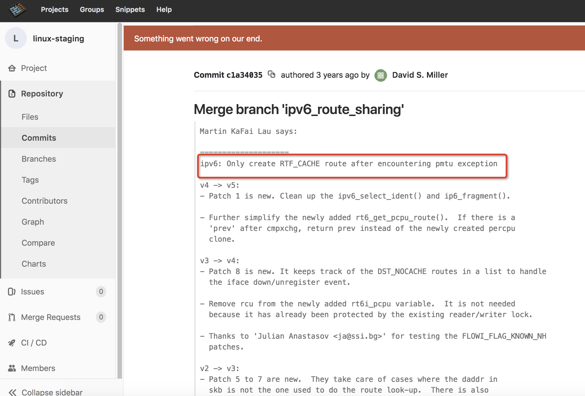Image resolution: width=585 pixels, height=396 pixels.
Task: Open the Groups menu
Action: click(x=92, y=10)
